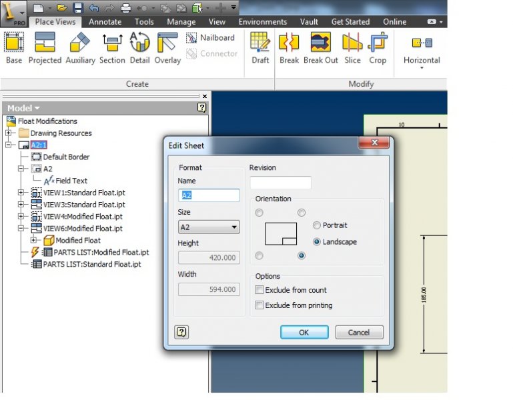Select the Crop tool
Screen dimensions: 513x400
click(x=378, y=48)
